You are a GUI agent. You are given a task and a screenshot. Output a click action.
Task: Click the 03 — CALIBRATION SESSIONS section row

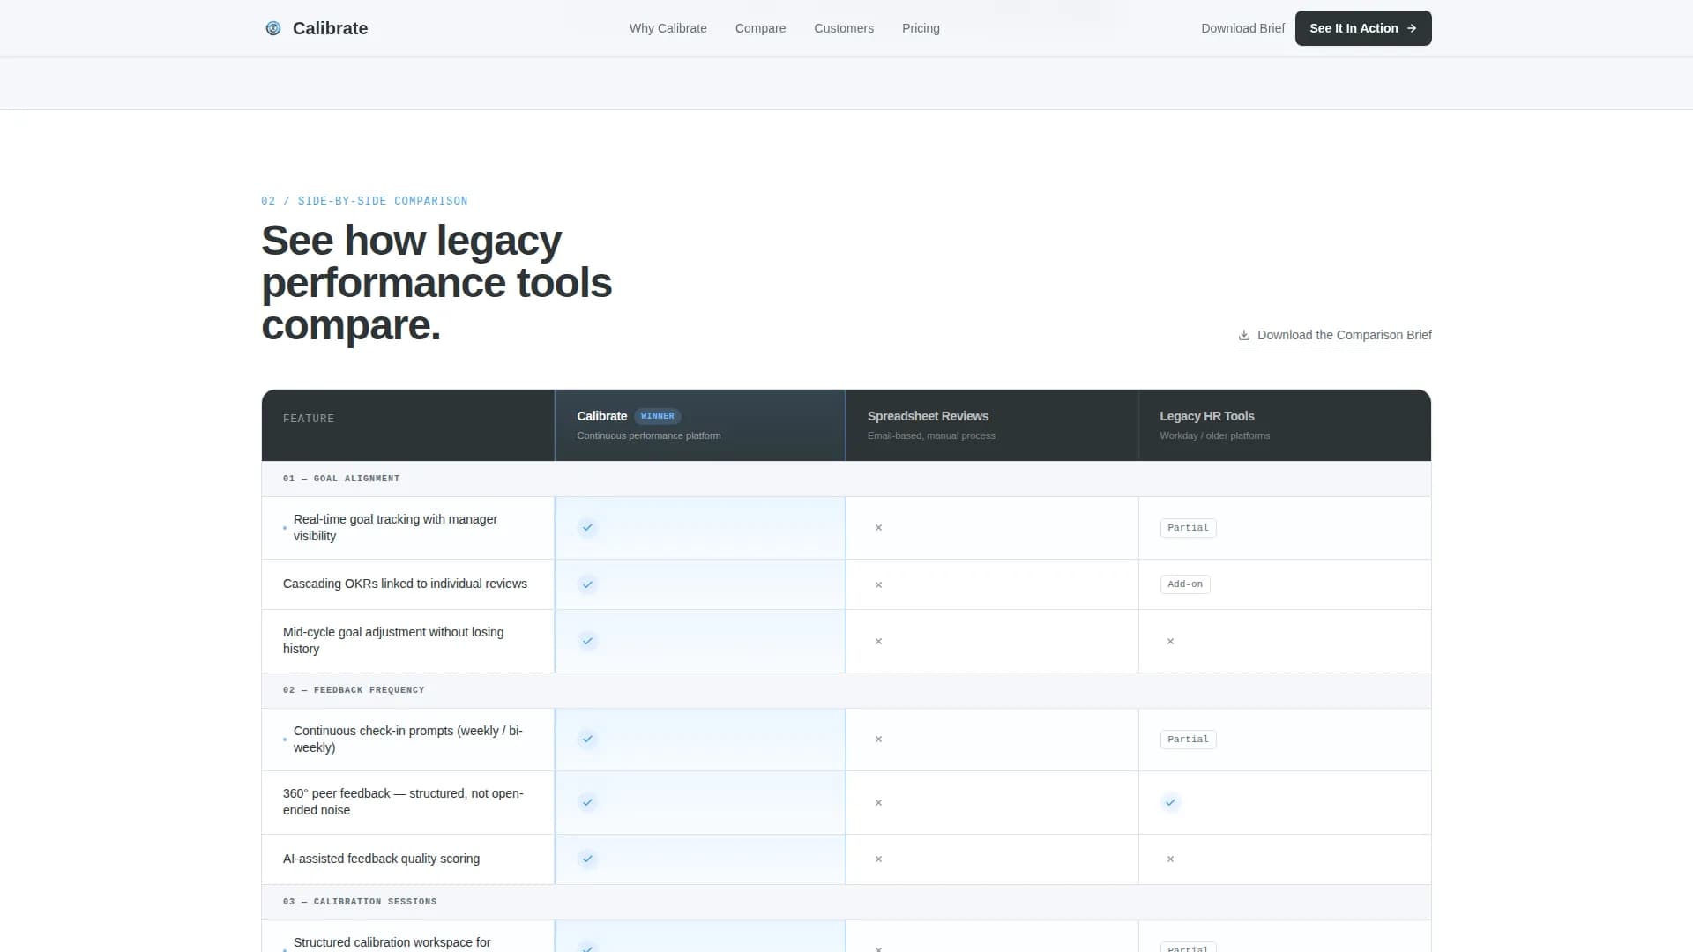(846, 902)
